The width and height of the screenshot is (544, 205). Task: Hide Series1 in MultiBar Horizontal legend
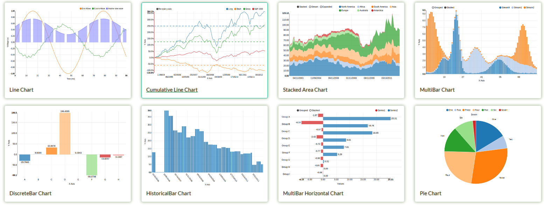(x=376, y=110)
